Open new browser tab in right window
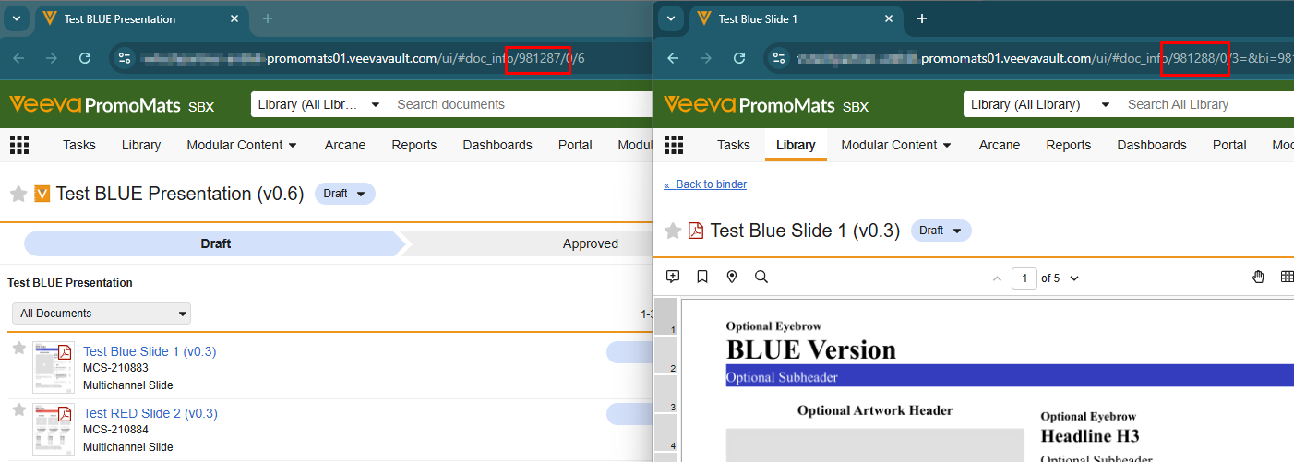Viewport: 1294px width, 462px height. [921, 18]
